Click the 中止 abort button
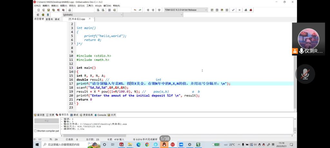 pyautogui.click(x=46, y=121)
